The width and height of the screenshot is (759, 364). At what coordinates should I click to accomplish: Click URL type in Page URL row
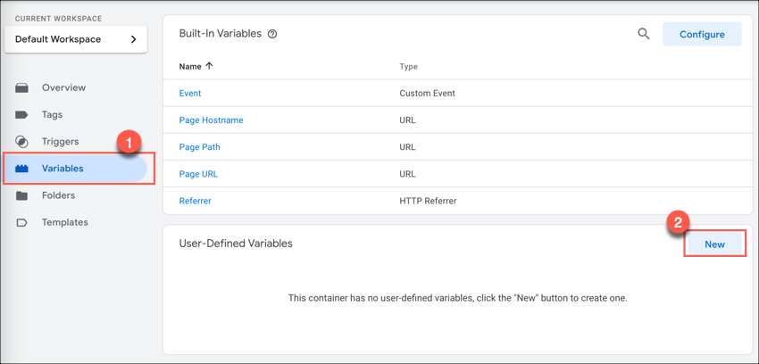coord(407,174)
